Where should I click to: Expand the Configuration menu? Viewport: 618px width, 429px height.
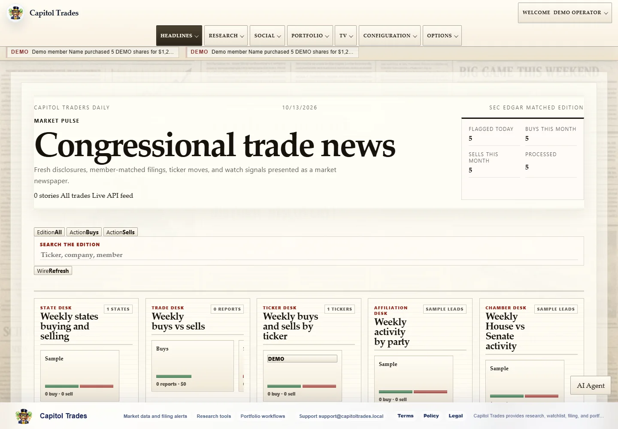click(x=390, y=36)
